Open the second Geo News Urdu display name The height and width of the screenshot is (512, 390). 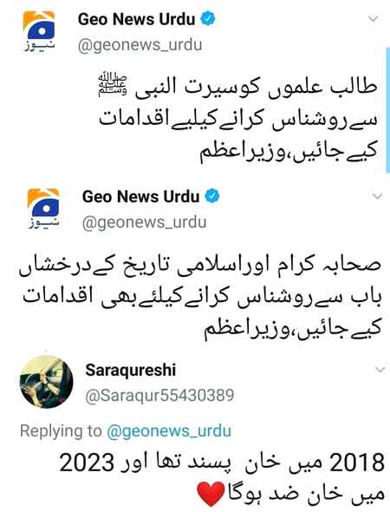coord(141,197)
